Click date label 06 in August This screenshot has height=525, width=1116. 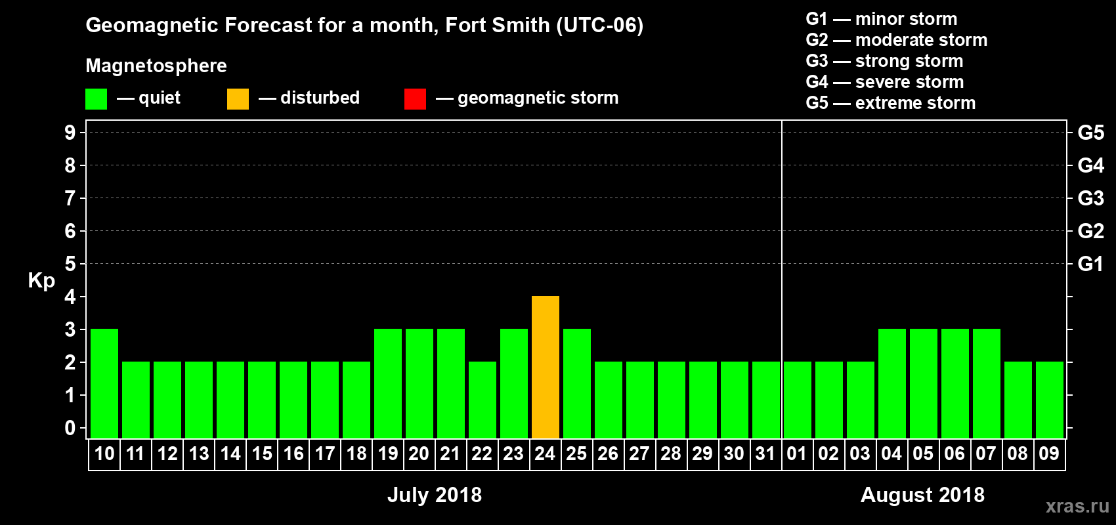click(x=955, y=454)
